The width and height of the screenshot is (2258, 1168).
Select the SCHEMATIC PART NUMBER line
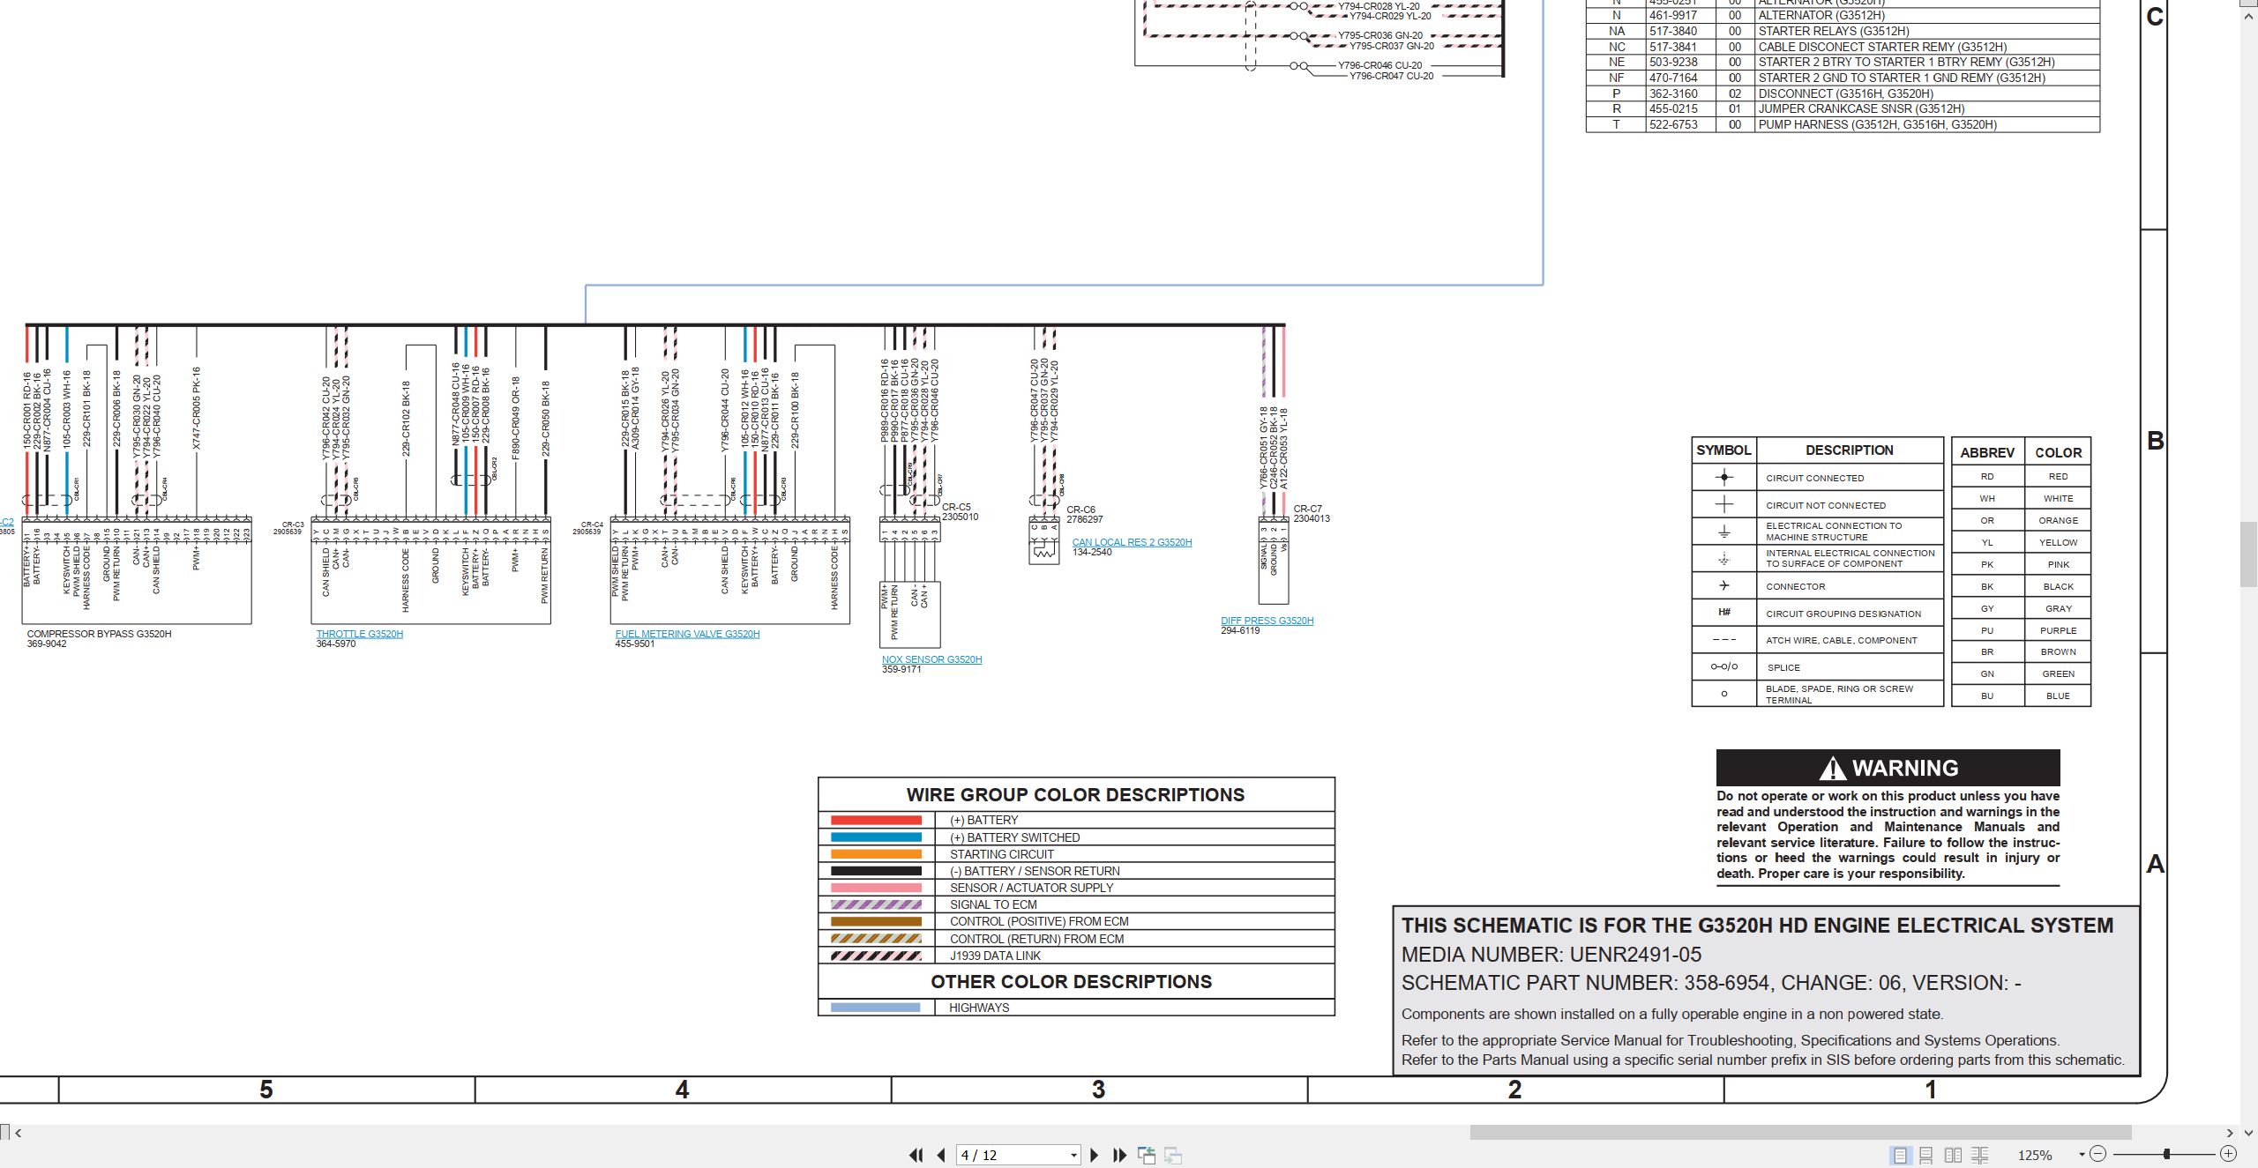1711,982
